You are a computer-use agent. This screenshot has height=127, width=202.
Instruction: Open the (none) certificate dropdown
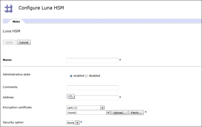[88, 113]
